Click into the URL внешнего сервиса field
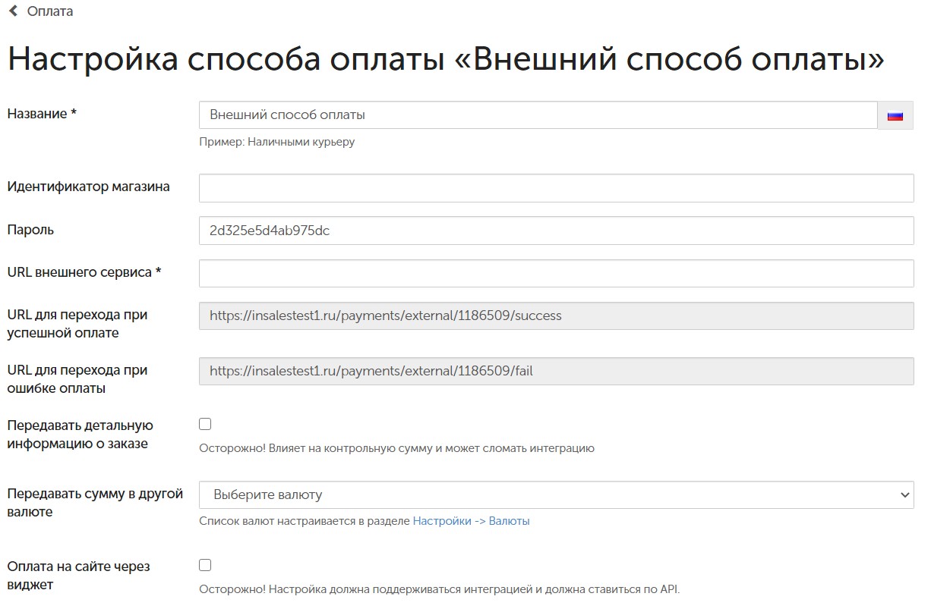This screenshot has width=931, height=609. (x=556, y=273)
